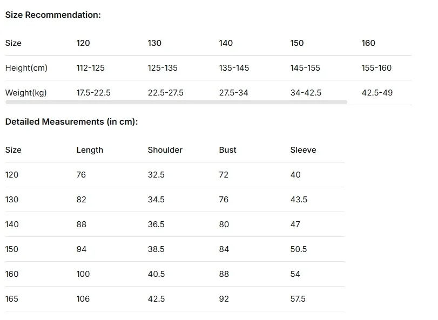The width and height of the screenshot is (438, 320).
Task: Click the Bust column header
Action: tap(228, 150)
